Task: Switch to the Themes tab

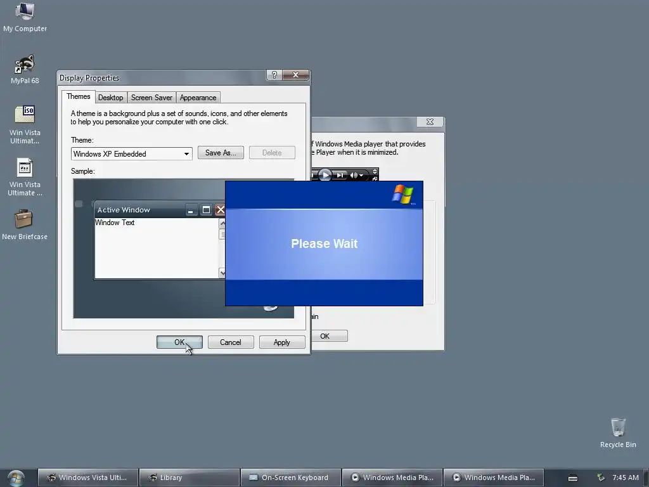Action: pos(78,96)
